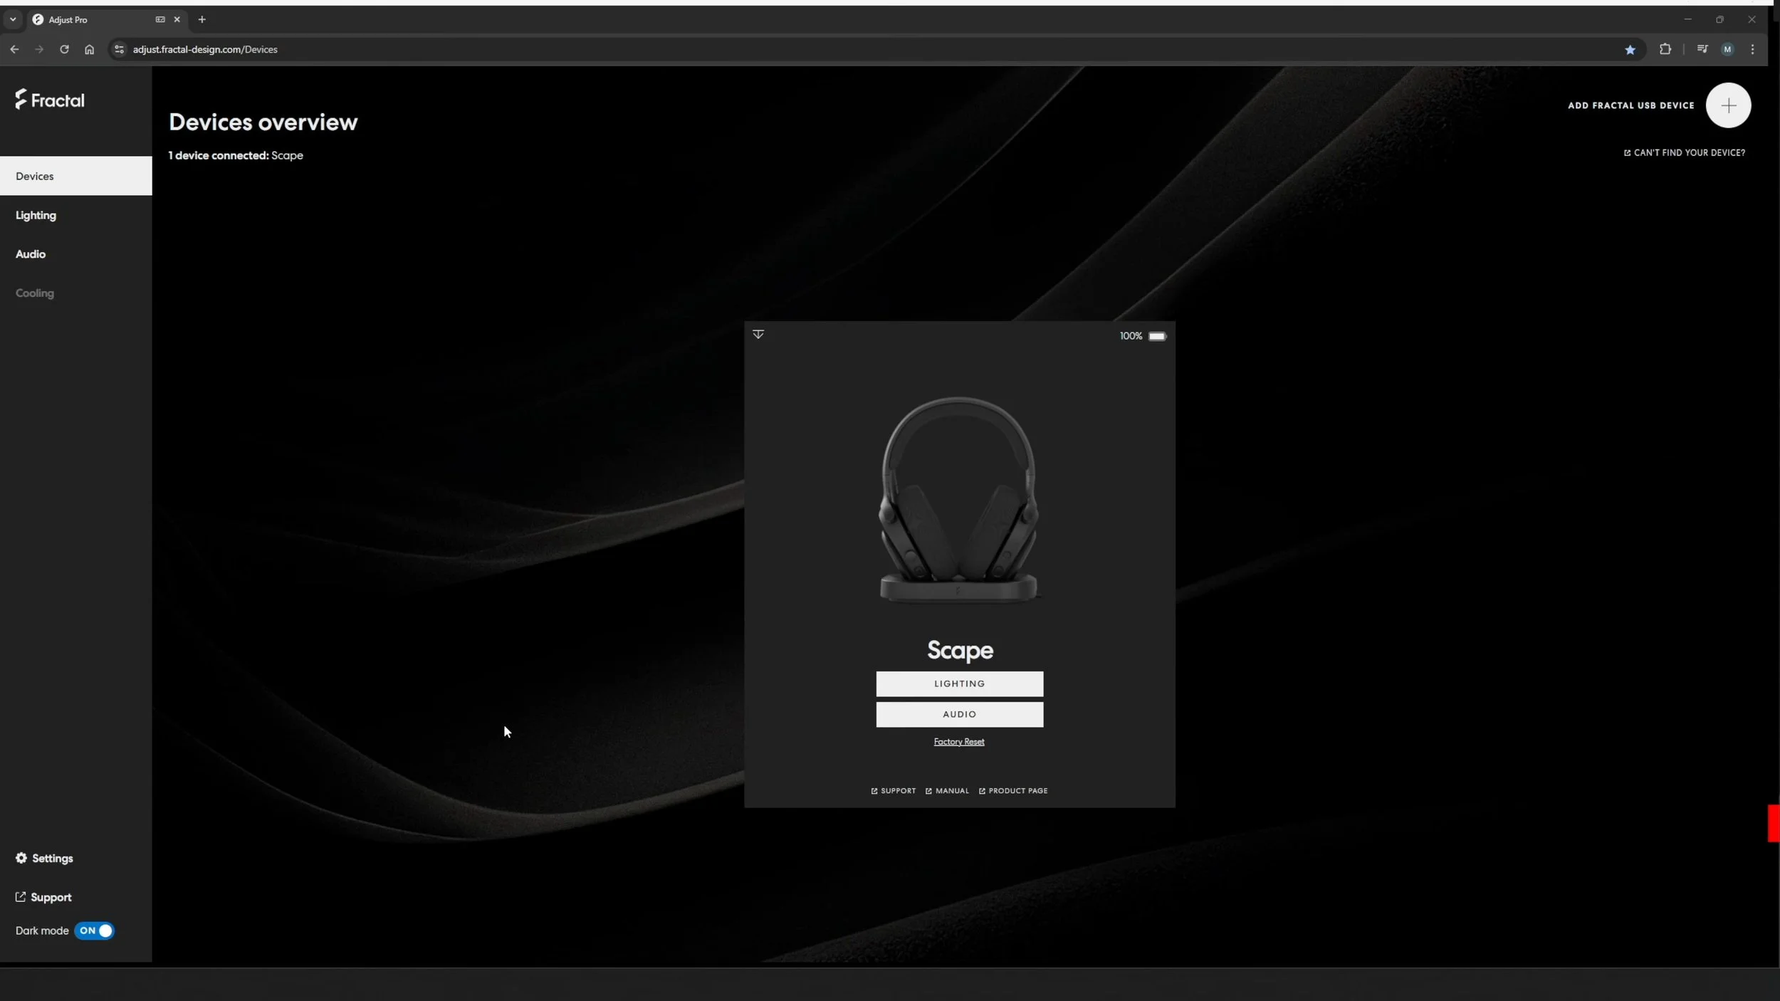Select Audio in the sidebar menu

point(31,254)
